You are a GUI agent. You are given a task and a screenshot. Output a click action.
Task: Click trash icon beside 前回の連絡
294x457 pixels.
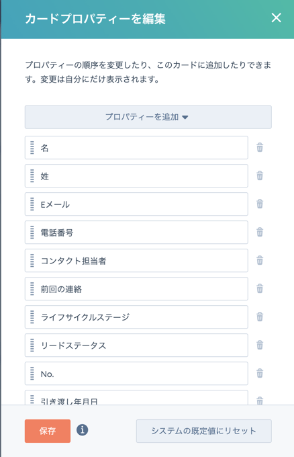coord(260,288)
